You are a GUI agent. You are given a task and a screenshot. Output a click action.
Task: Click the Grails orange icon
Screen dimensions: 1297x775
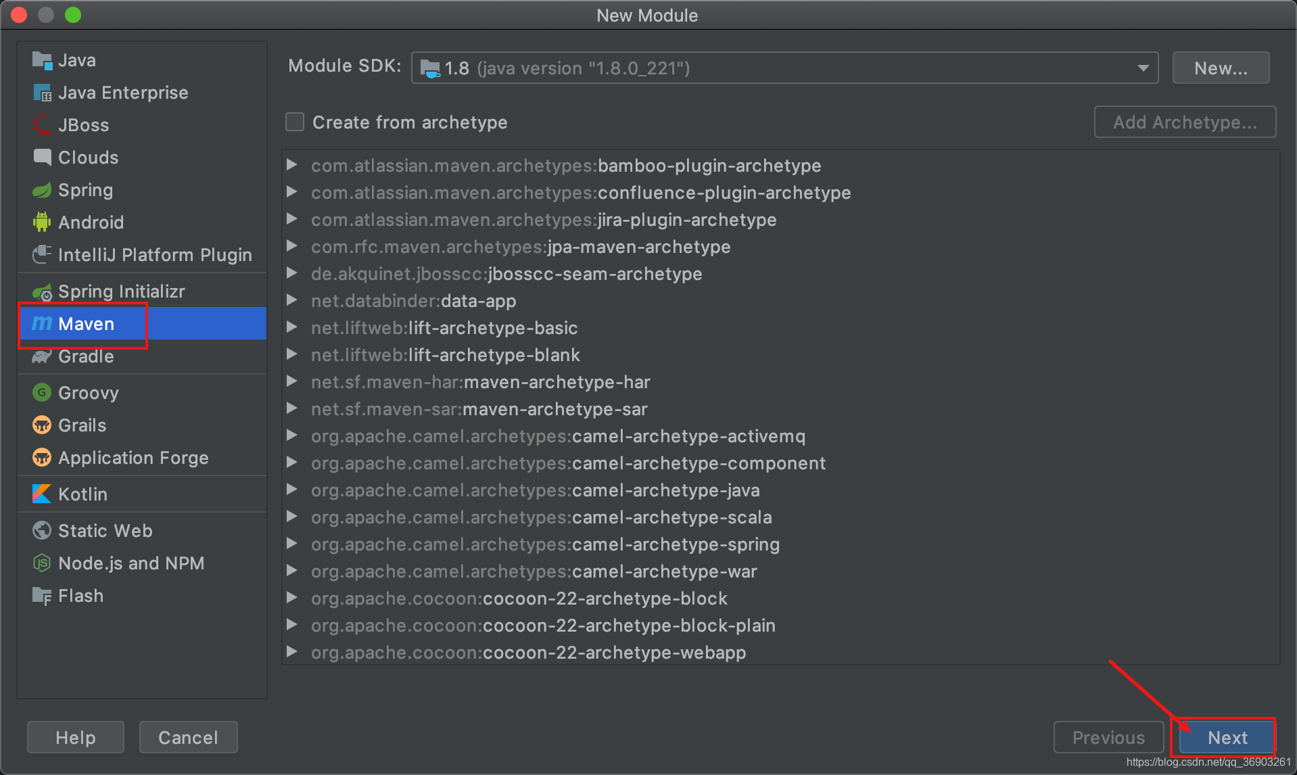click(42, 425)
